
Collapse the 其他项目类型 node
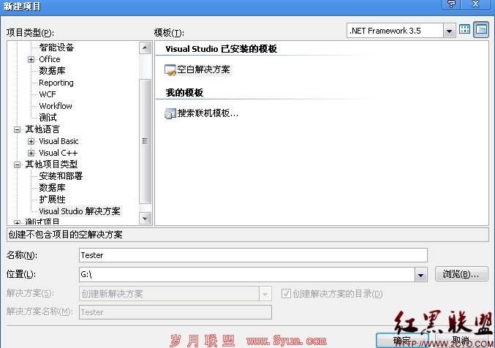coord(18,164)
